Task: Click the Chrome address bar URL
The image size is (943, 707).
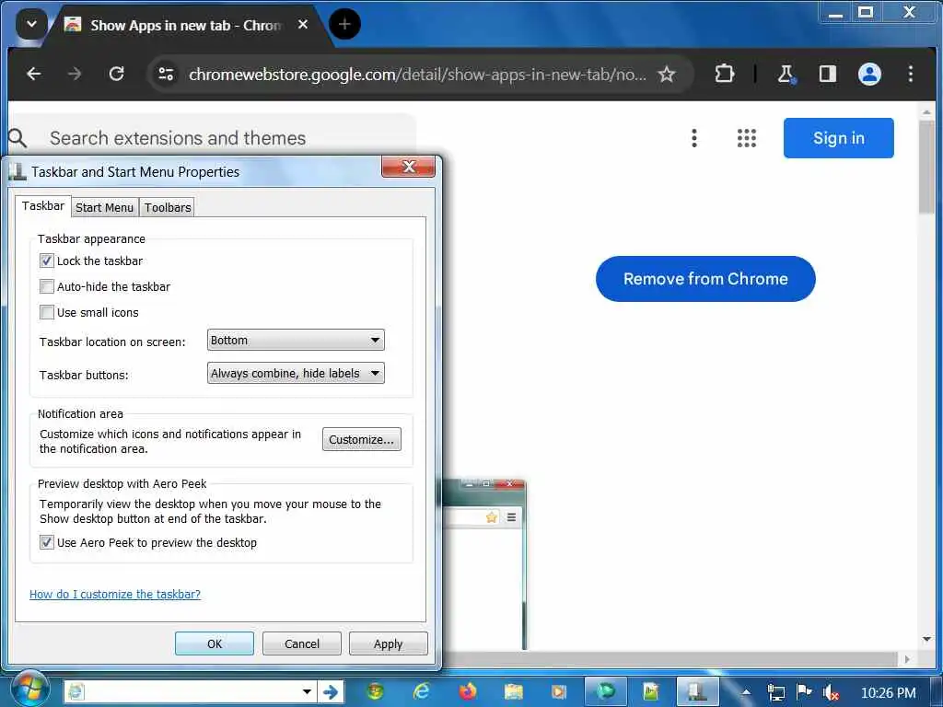Action: click(417, 75)
